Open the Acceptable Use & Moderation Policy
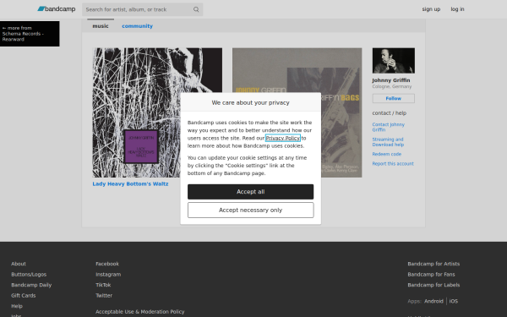This screenshot has width=507, height=317. [x=139, y=311]
